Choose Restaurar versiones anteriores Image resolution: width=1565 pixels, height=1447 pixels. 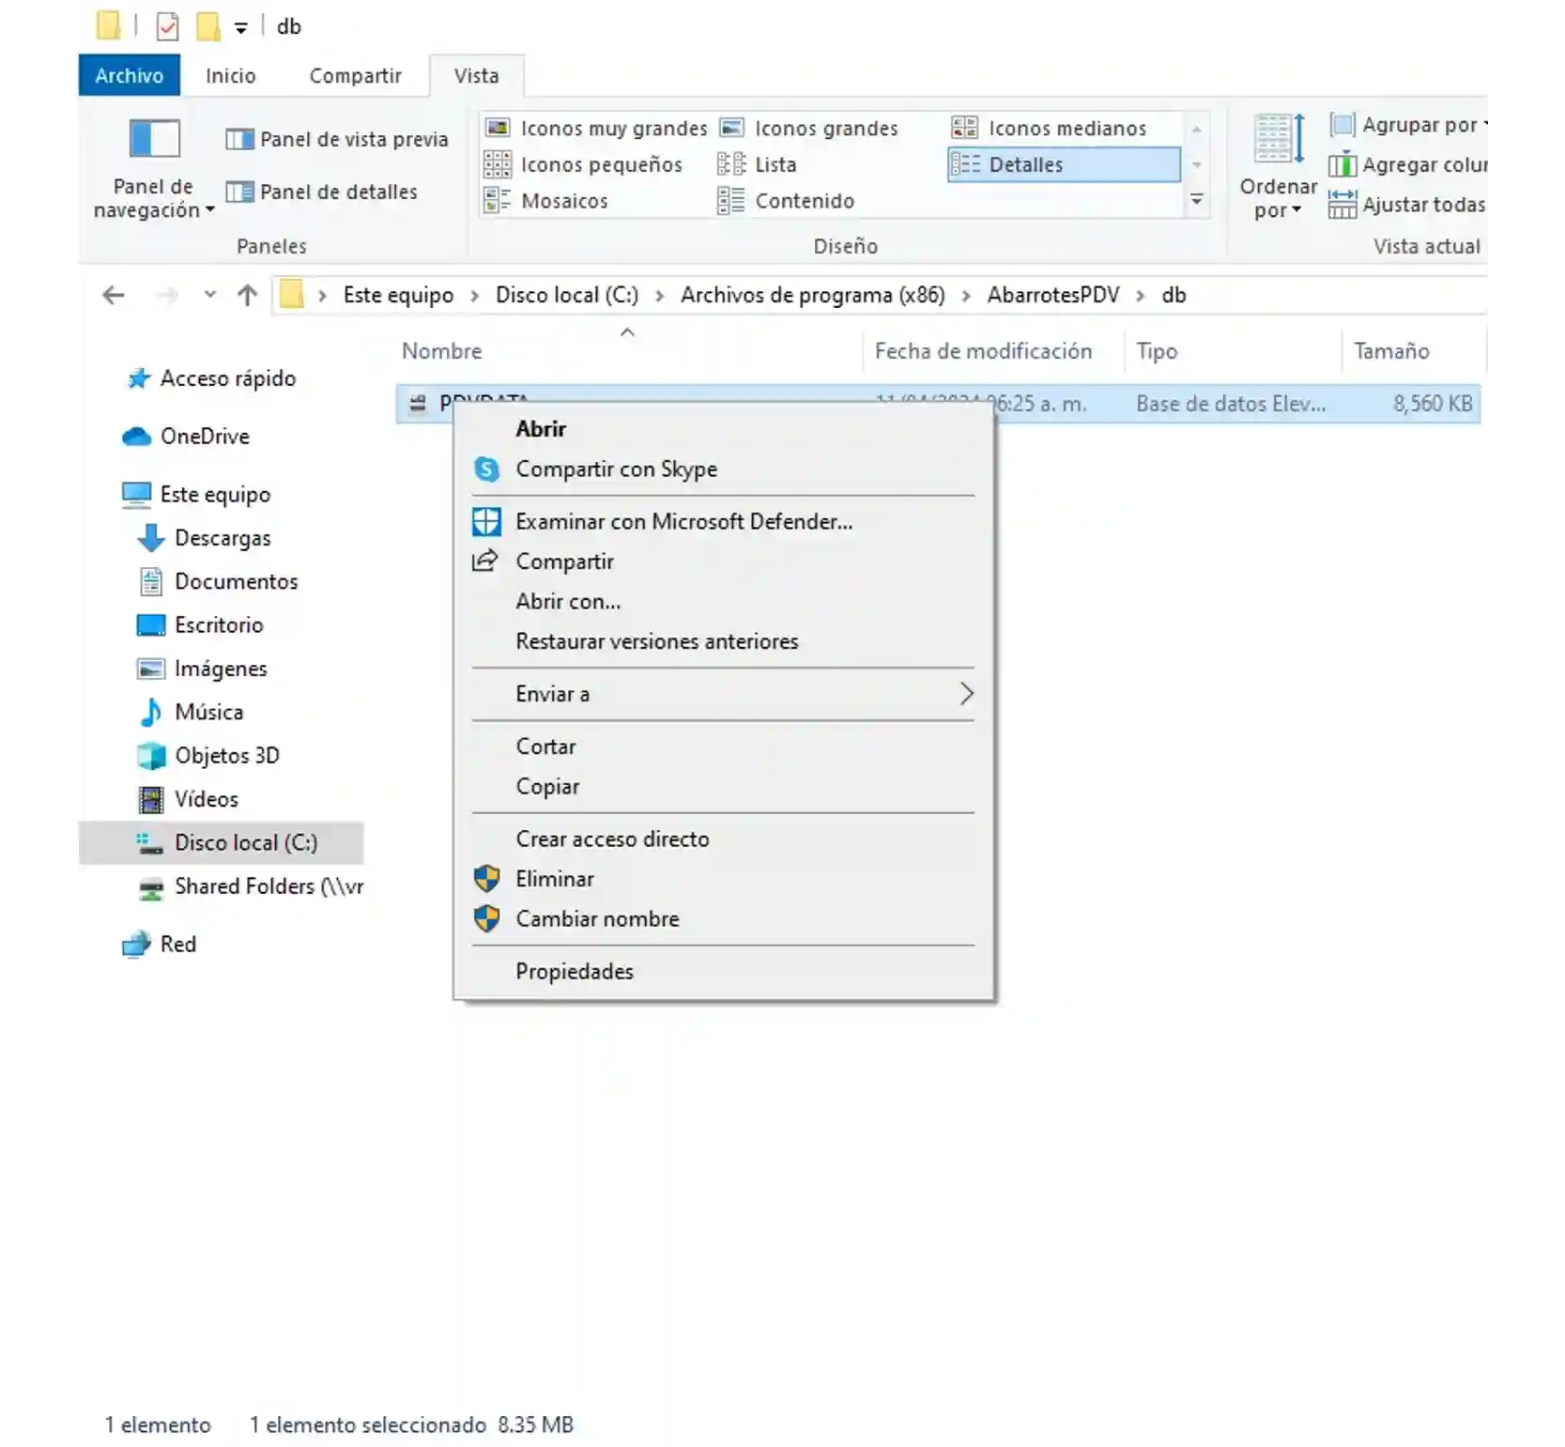pos(723,642)
